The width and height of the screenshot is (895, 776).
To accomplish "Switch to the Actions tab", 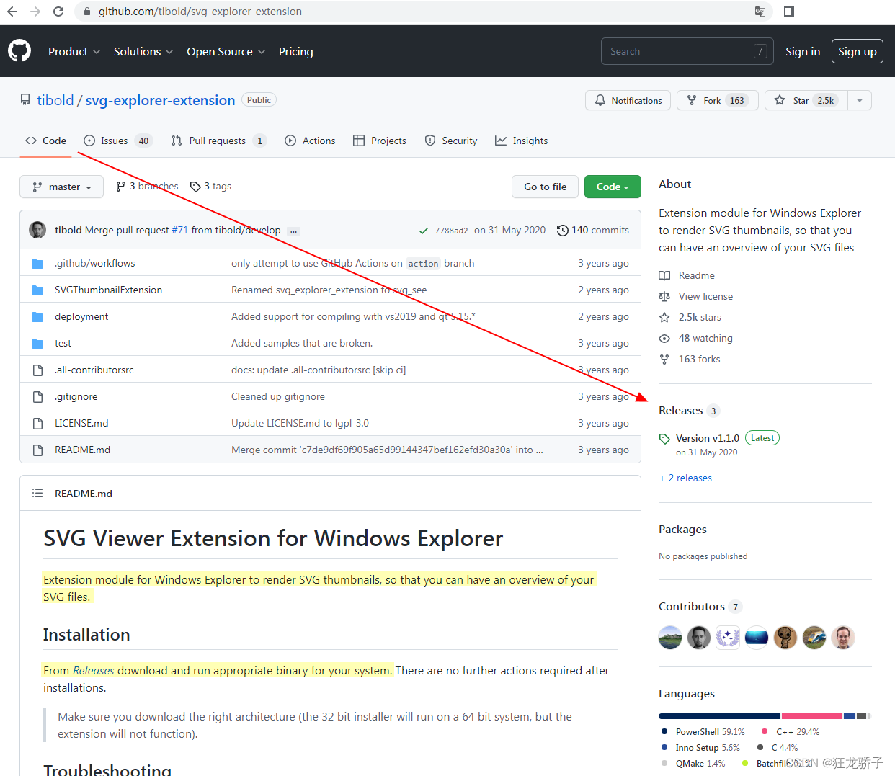I will click(x=310, y=141).
